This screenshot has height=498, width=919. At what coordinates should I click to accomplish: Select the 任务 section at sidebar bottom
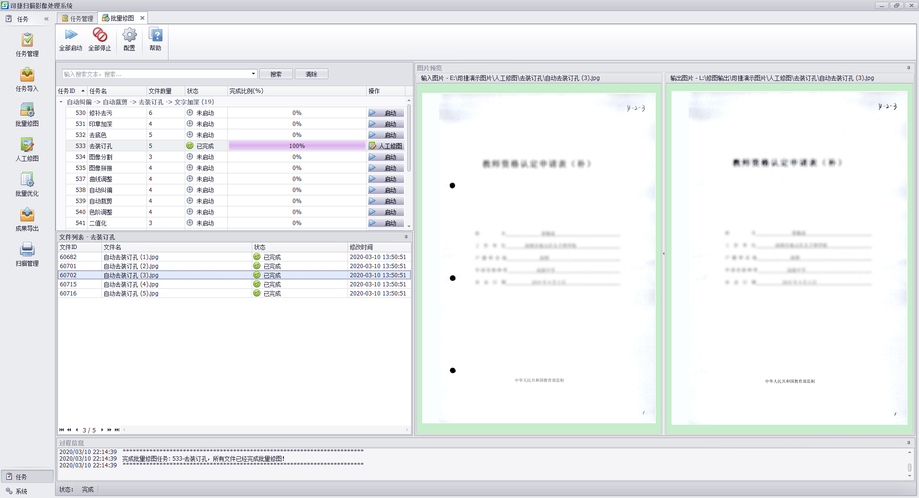click(x=27, y=477)
